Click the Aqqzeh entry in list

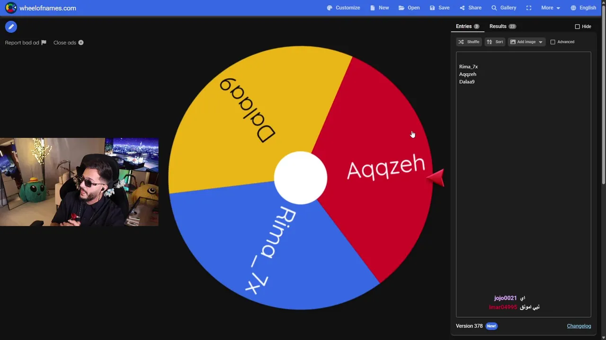coord(468,74)
